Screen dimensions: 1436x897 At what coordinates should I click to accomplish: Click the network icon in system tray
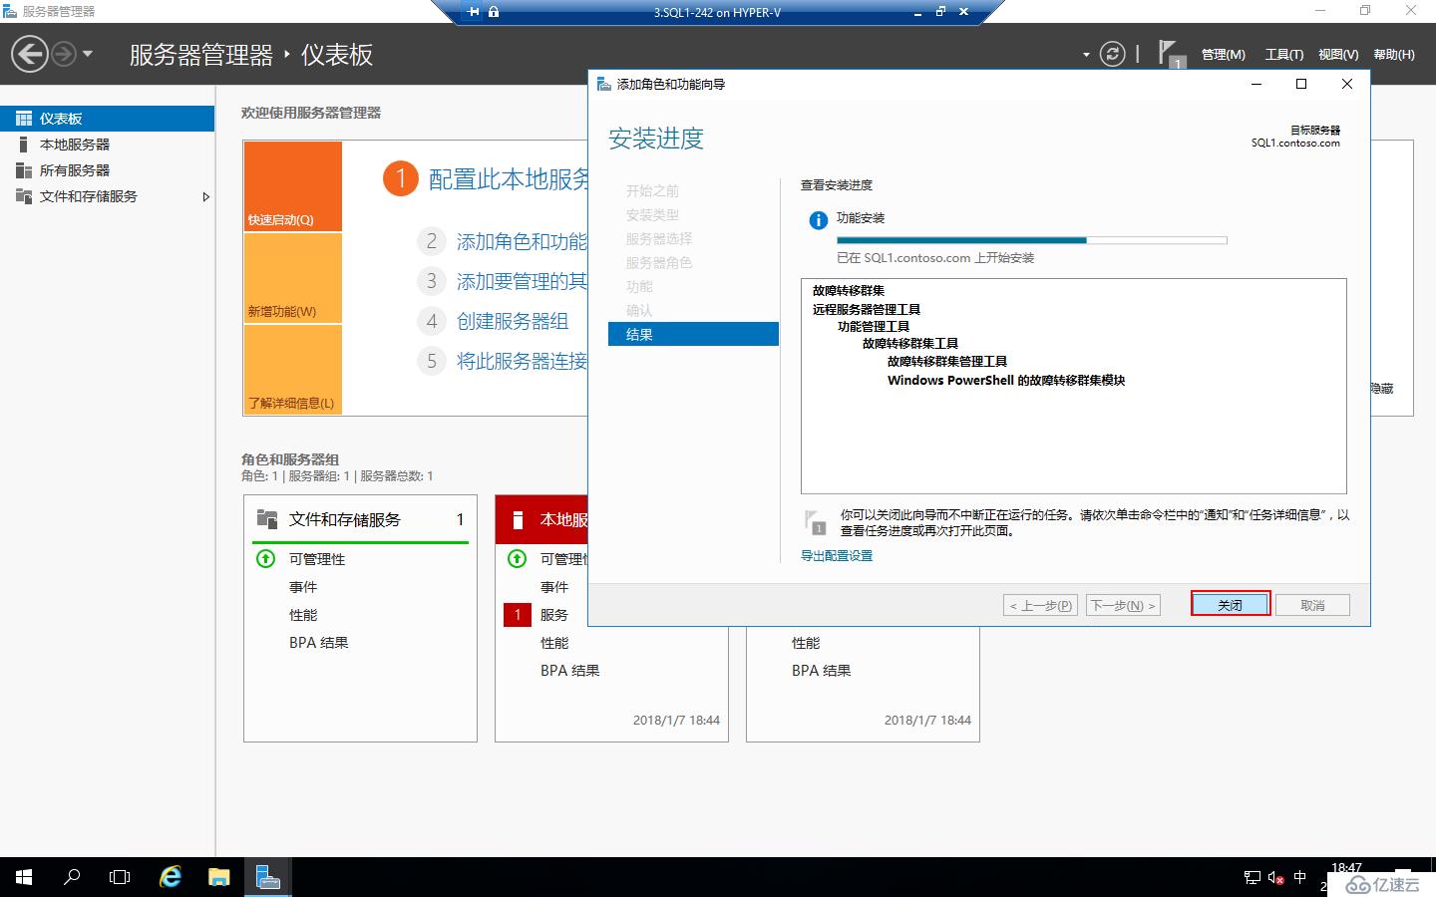pyautogui.click(x=1253, y=878)
